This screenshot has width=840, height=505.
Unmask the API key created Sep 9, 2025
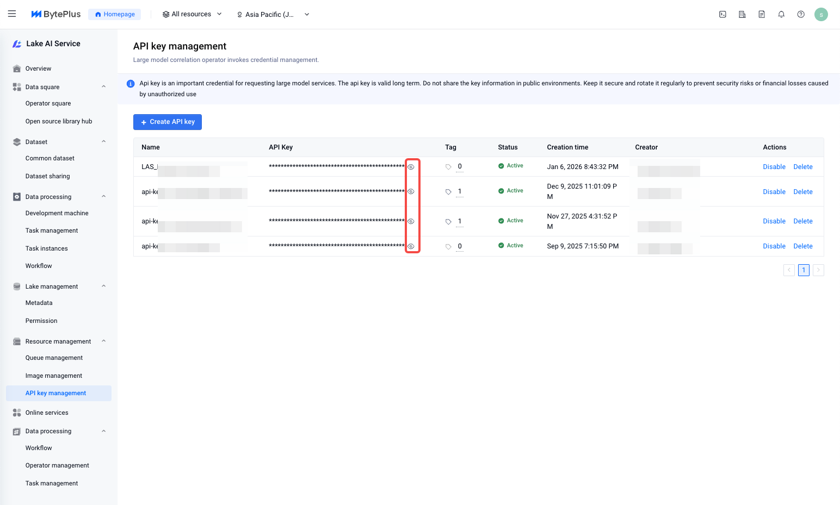click(411, 247)
